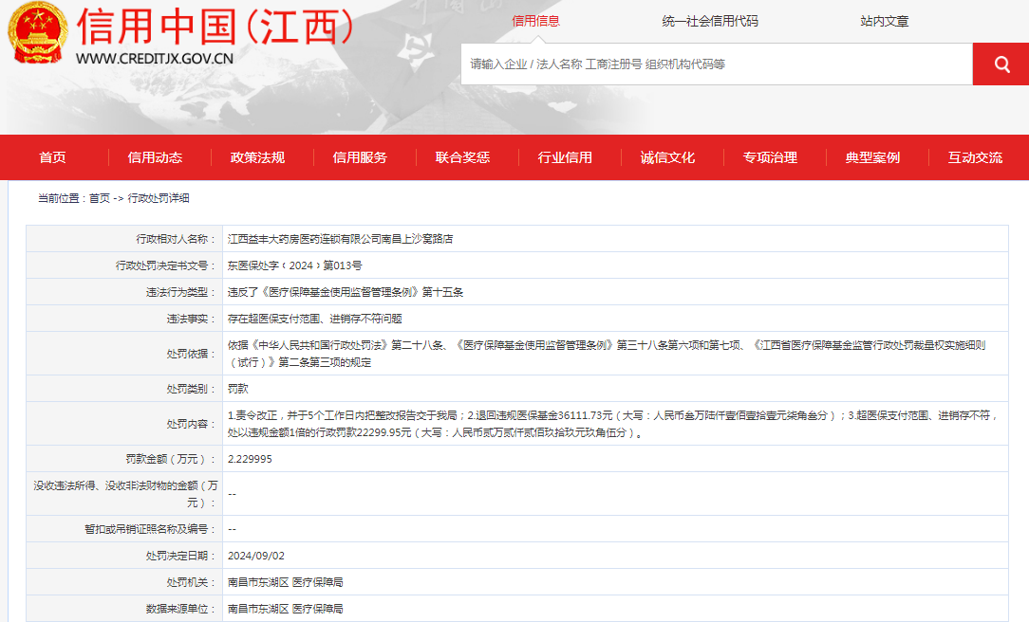Click the decision date 2024/09/02
Screen dimensions: 1029x622
pos(256,556)
